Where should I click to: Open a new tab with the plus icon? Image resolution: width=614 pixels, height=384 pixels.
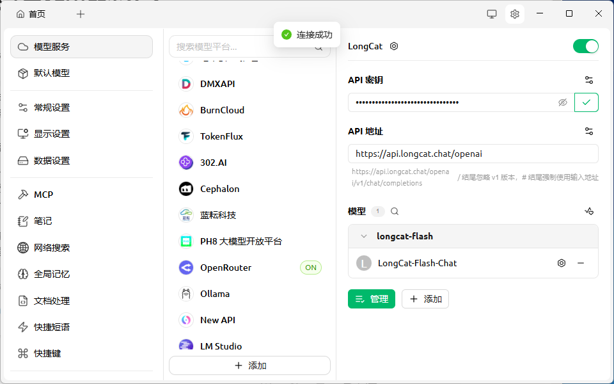tap(81, 14)
